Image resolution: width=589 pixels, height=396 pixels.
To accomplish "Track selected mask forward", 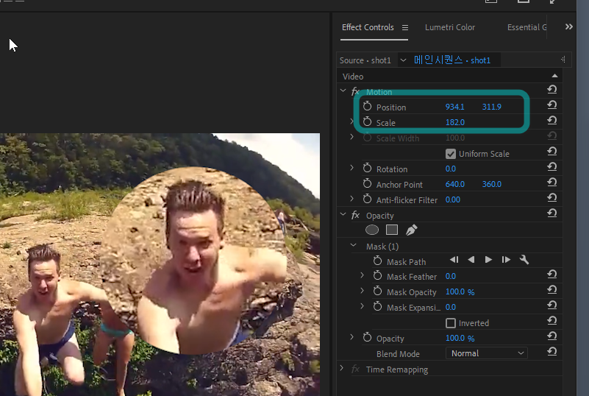I will [x=488, y=261].
